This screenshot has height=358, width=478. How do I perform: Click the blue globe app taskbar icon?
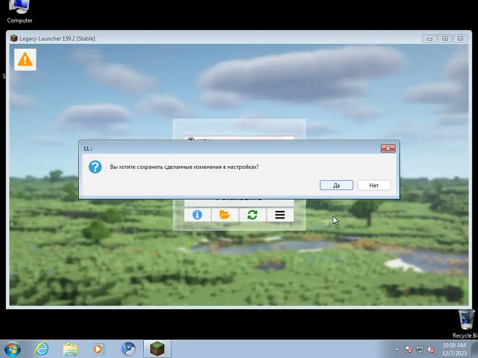click(128, 349)
